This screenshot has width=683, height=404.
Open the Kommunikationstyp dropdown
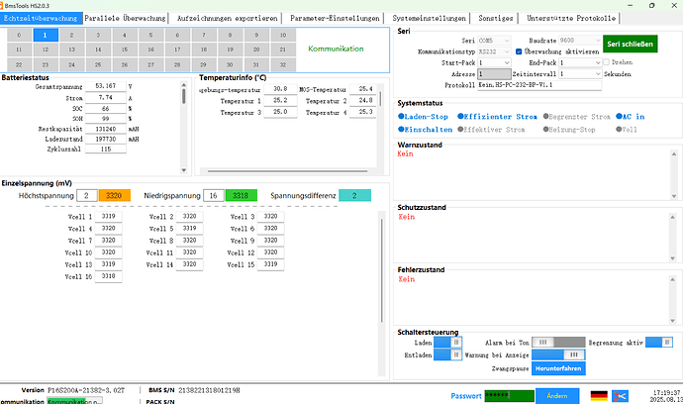point(494,51)
